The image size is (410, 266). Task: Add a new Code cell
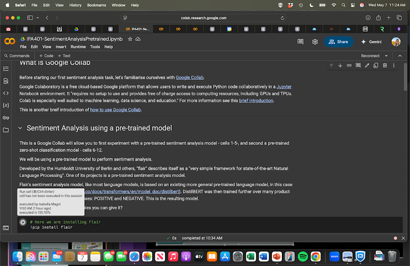tap(46, 56)
